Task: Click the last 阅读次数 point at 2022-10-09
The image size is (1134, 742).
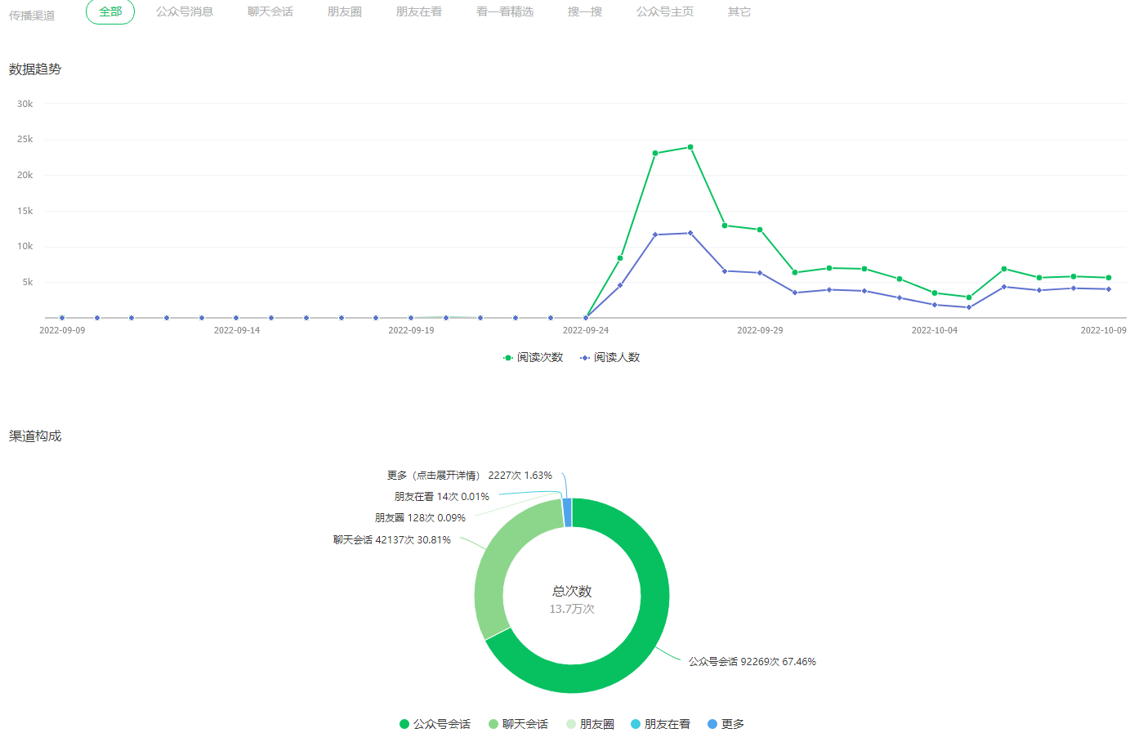Action: pyautogui.click(x=1109, y=278)
